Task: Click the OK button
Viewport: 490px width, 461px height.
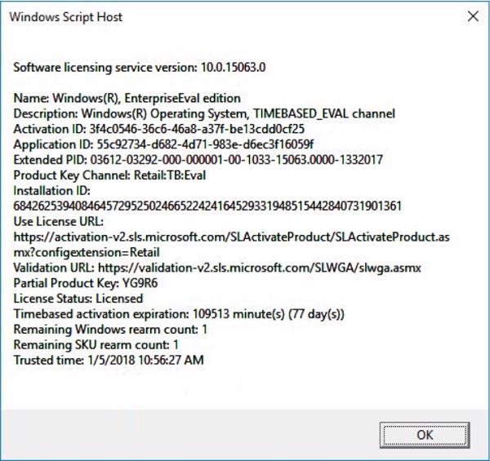Action: 425,435
